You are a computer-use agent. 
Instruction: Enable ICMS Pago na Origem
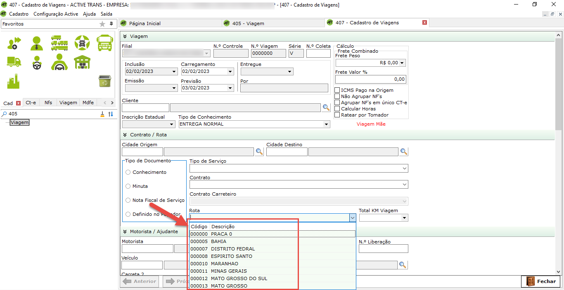(x=337, y=90)
